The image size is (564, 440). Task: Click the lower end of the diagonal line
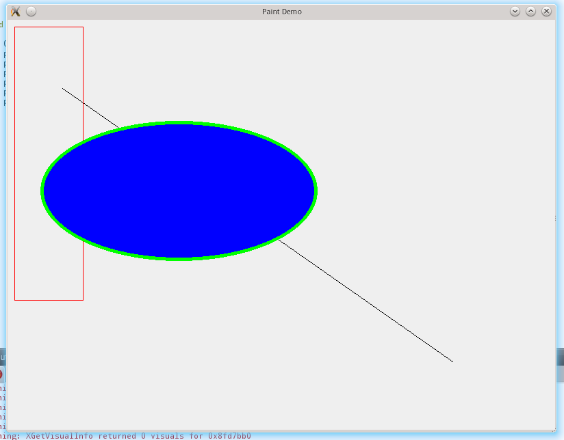pyautogui.click(x=452, y=361)
